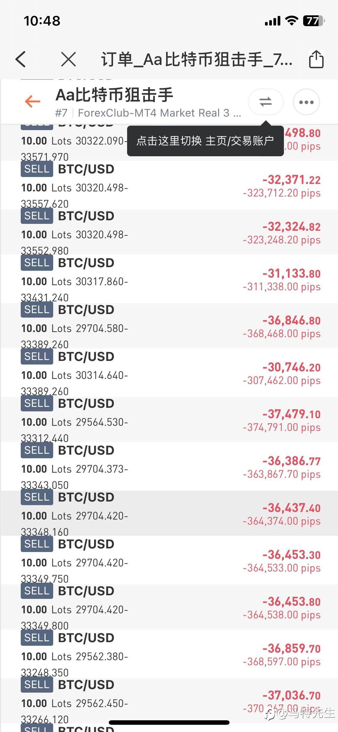Tap the SELL badge on the -36,846.80 order

37,310
